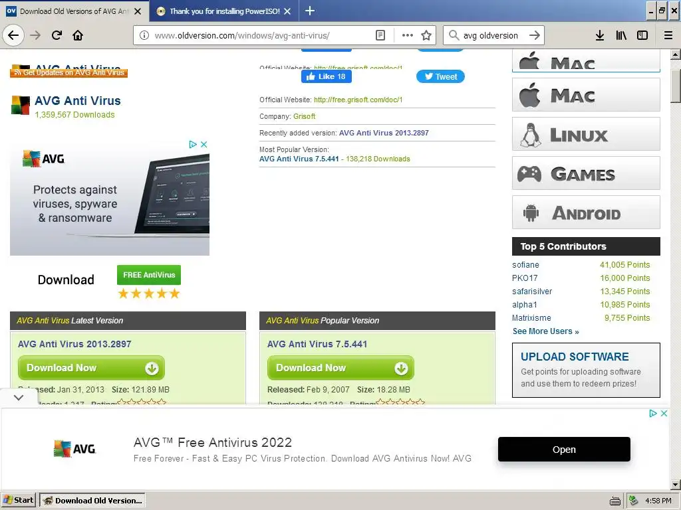
Task: Open the Windows Start button
Action: pyautogui.click(x=19, y=500)
